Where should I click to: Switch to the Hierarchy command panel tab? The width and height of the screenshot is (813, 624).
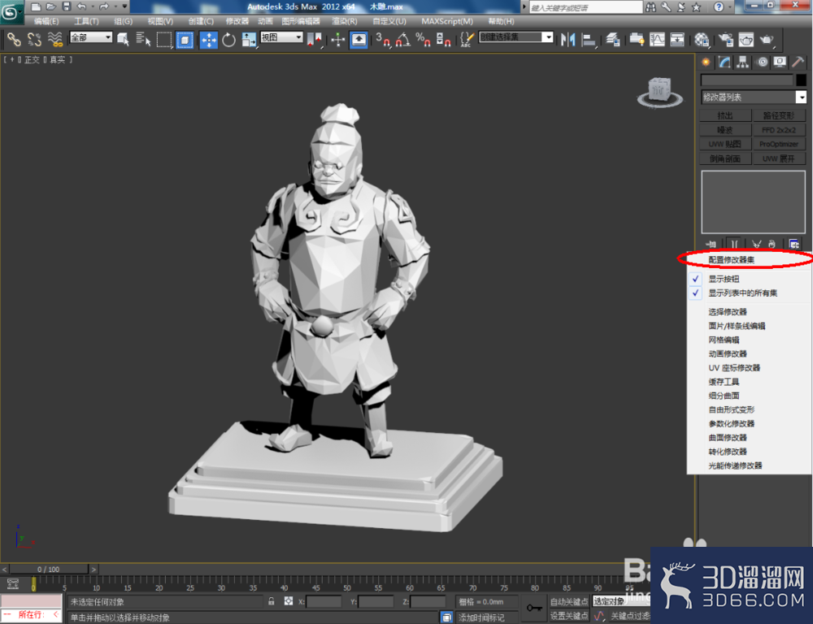point(743,63)
